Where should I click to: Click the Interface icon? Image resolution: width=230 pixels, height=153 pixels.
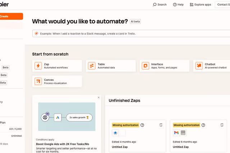pos(145,66)
